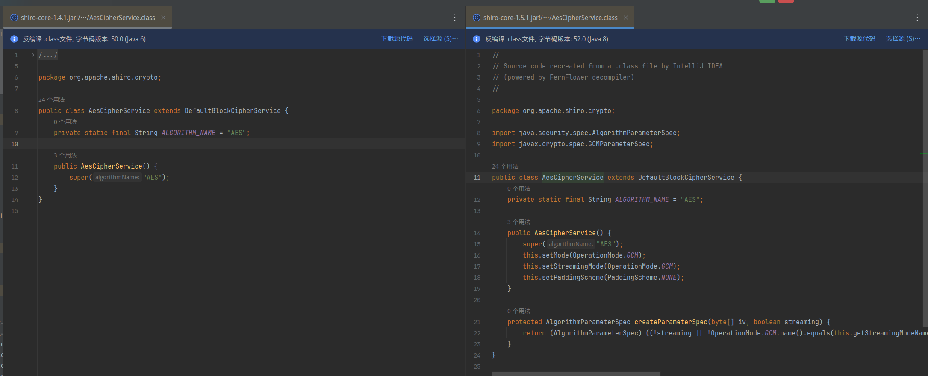928x376 pixels.
Task: Click algorithmName inlay hint in left editor
Action: point(117,178)
